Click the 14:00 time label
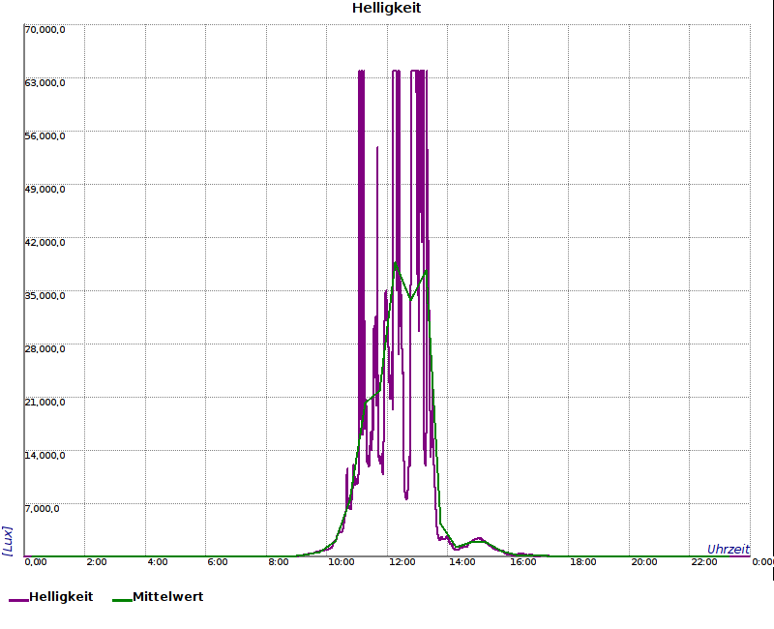The image size is (774, 629). [x=462, y=562]
